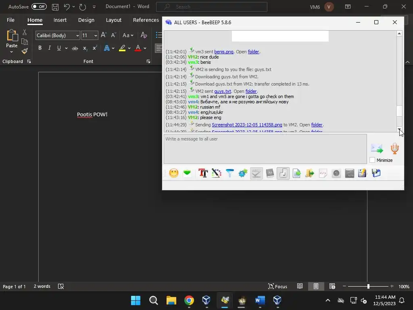Clear all formatting in Word
Viewport: 413px width, 310px height.
[144, 35]
